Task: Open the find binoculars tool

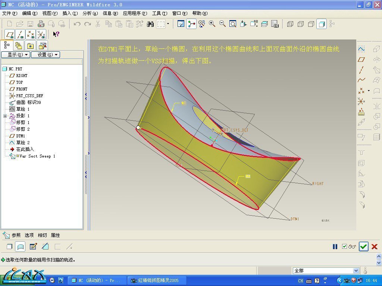Action: (x=150, y=24)
